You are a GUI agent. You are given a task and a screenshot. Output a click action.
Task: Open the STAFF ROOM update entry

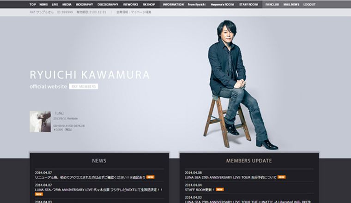[199, 190]
